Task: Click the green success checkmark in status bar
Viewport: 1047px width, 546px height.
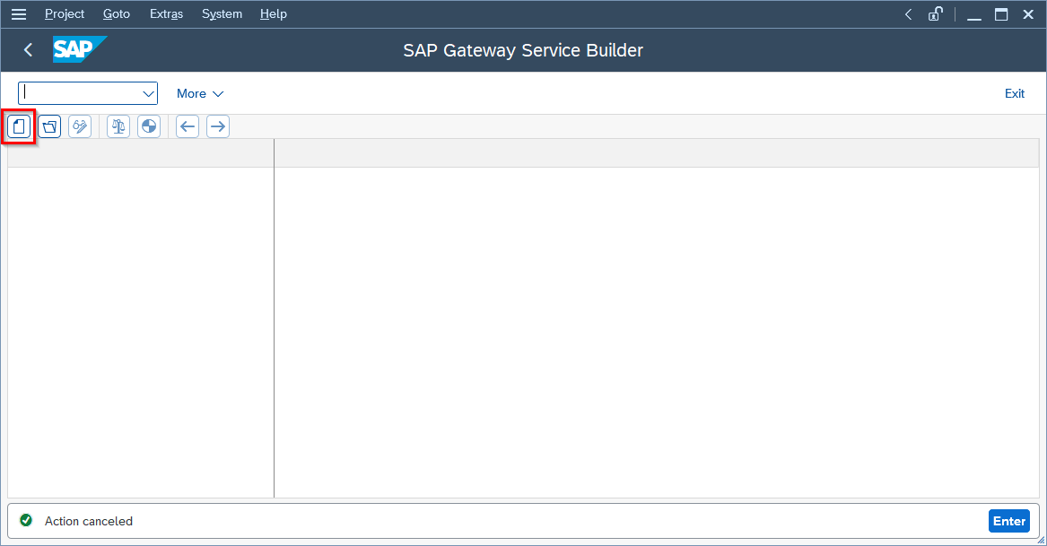Action: coord(25,520)
